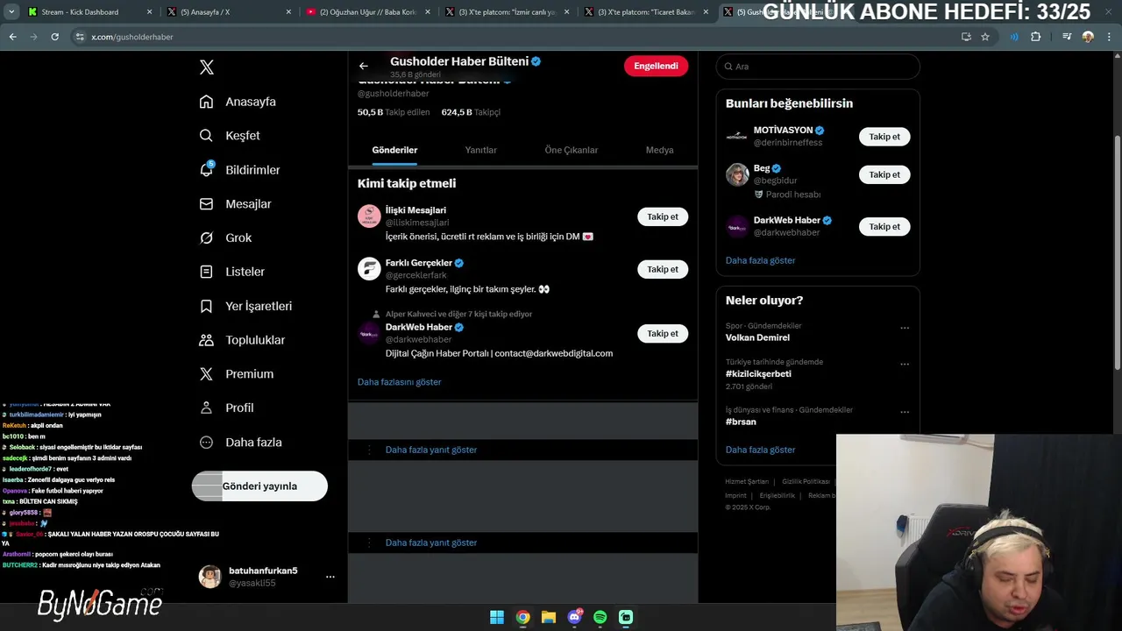Click the back arrow in profile header
Screen dimensions: 1122x631
[x=363, y=66]
